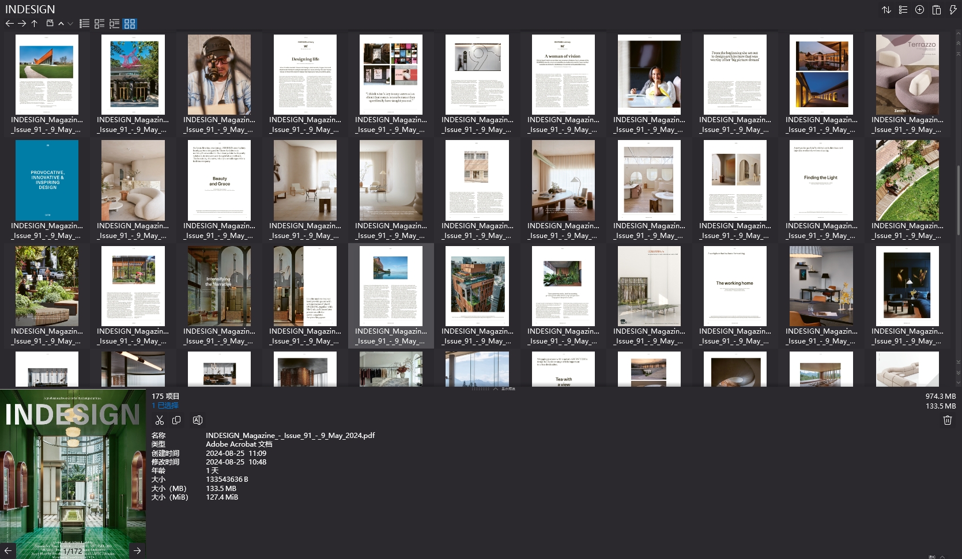
Task: Select the man with headphones thumbnail
Action: [x=219, y=74]
